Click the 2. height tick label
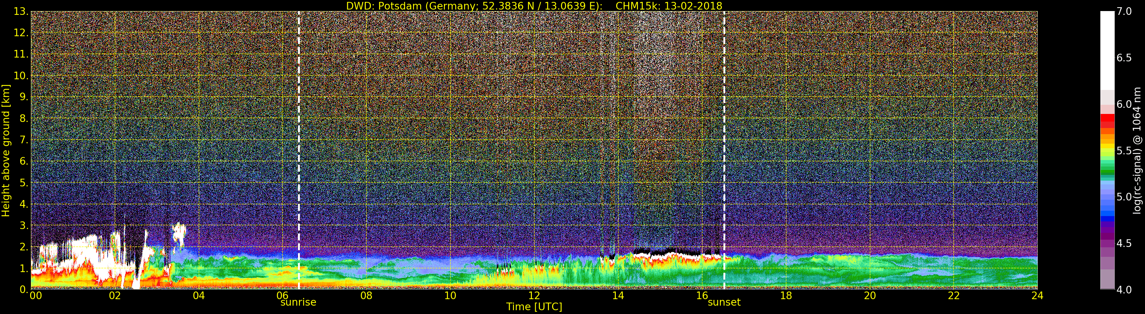This screenshot has width=1145, height=314. (x=24, y=247)
